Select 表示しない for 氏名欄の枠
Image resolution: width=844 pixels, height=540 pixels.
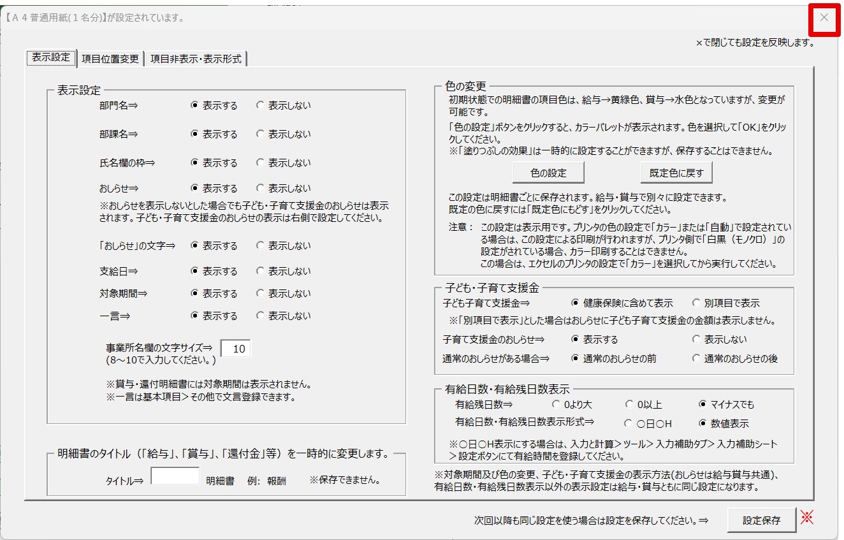pos(284,163)
